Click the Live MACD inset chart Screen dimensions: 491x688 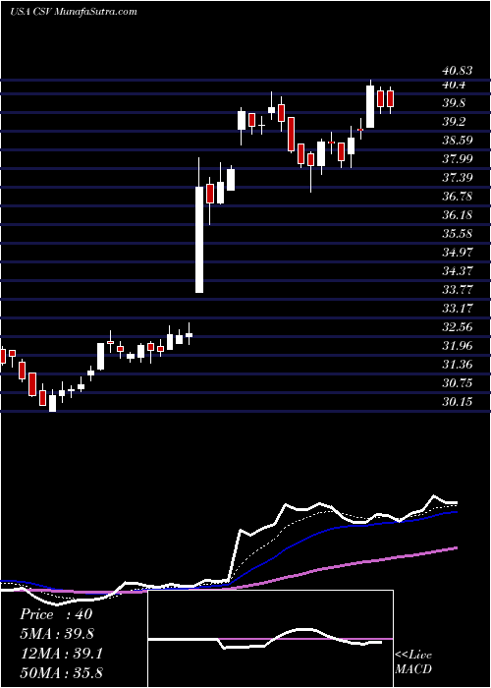(270, 639)
